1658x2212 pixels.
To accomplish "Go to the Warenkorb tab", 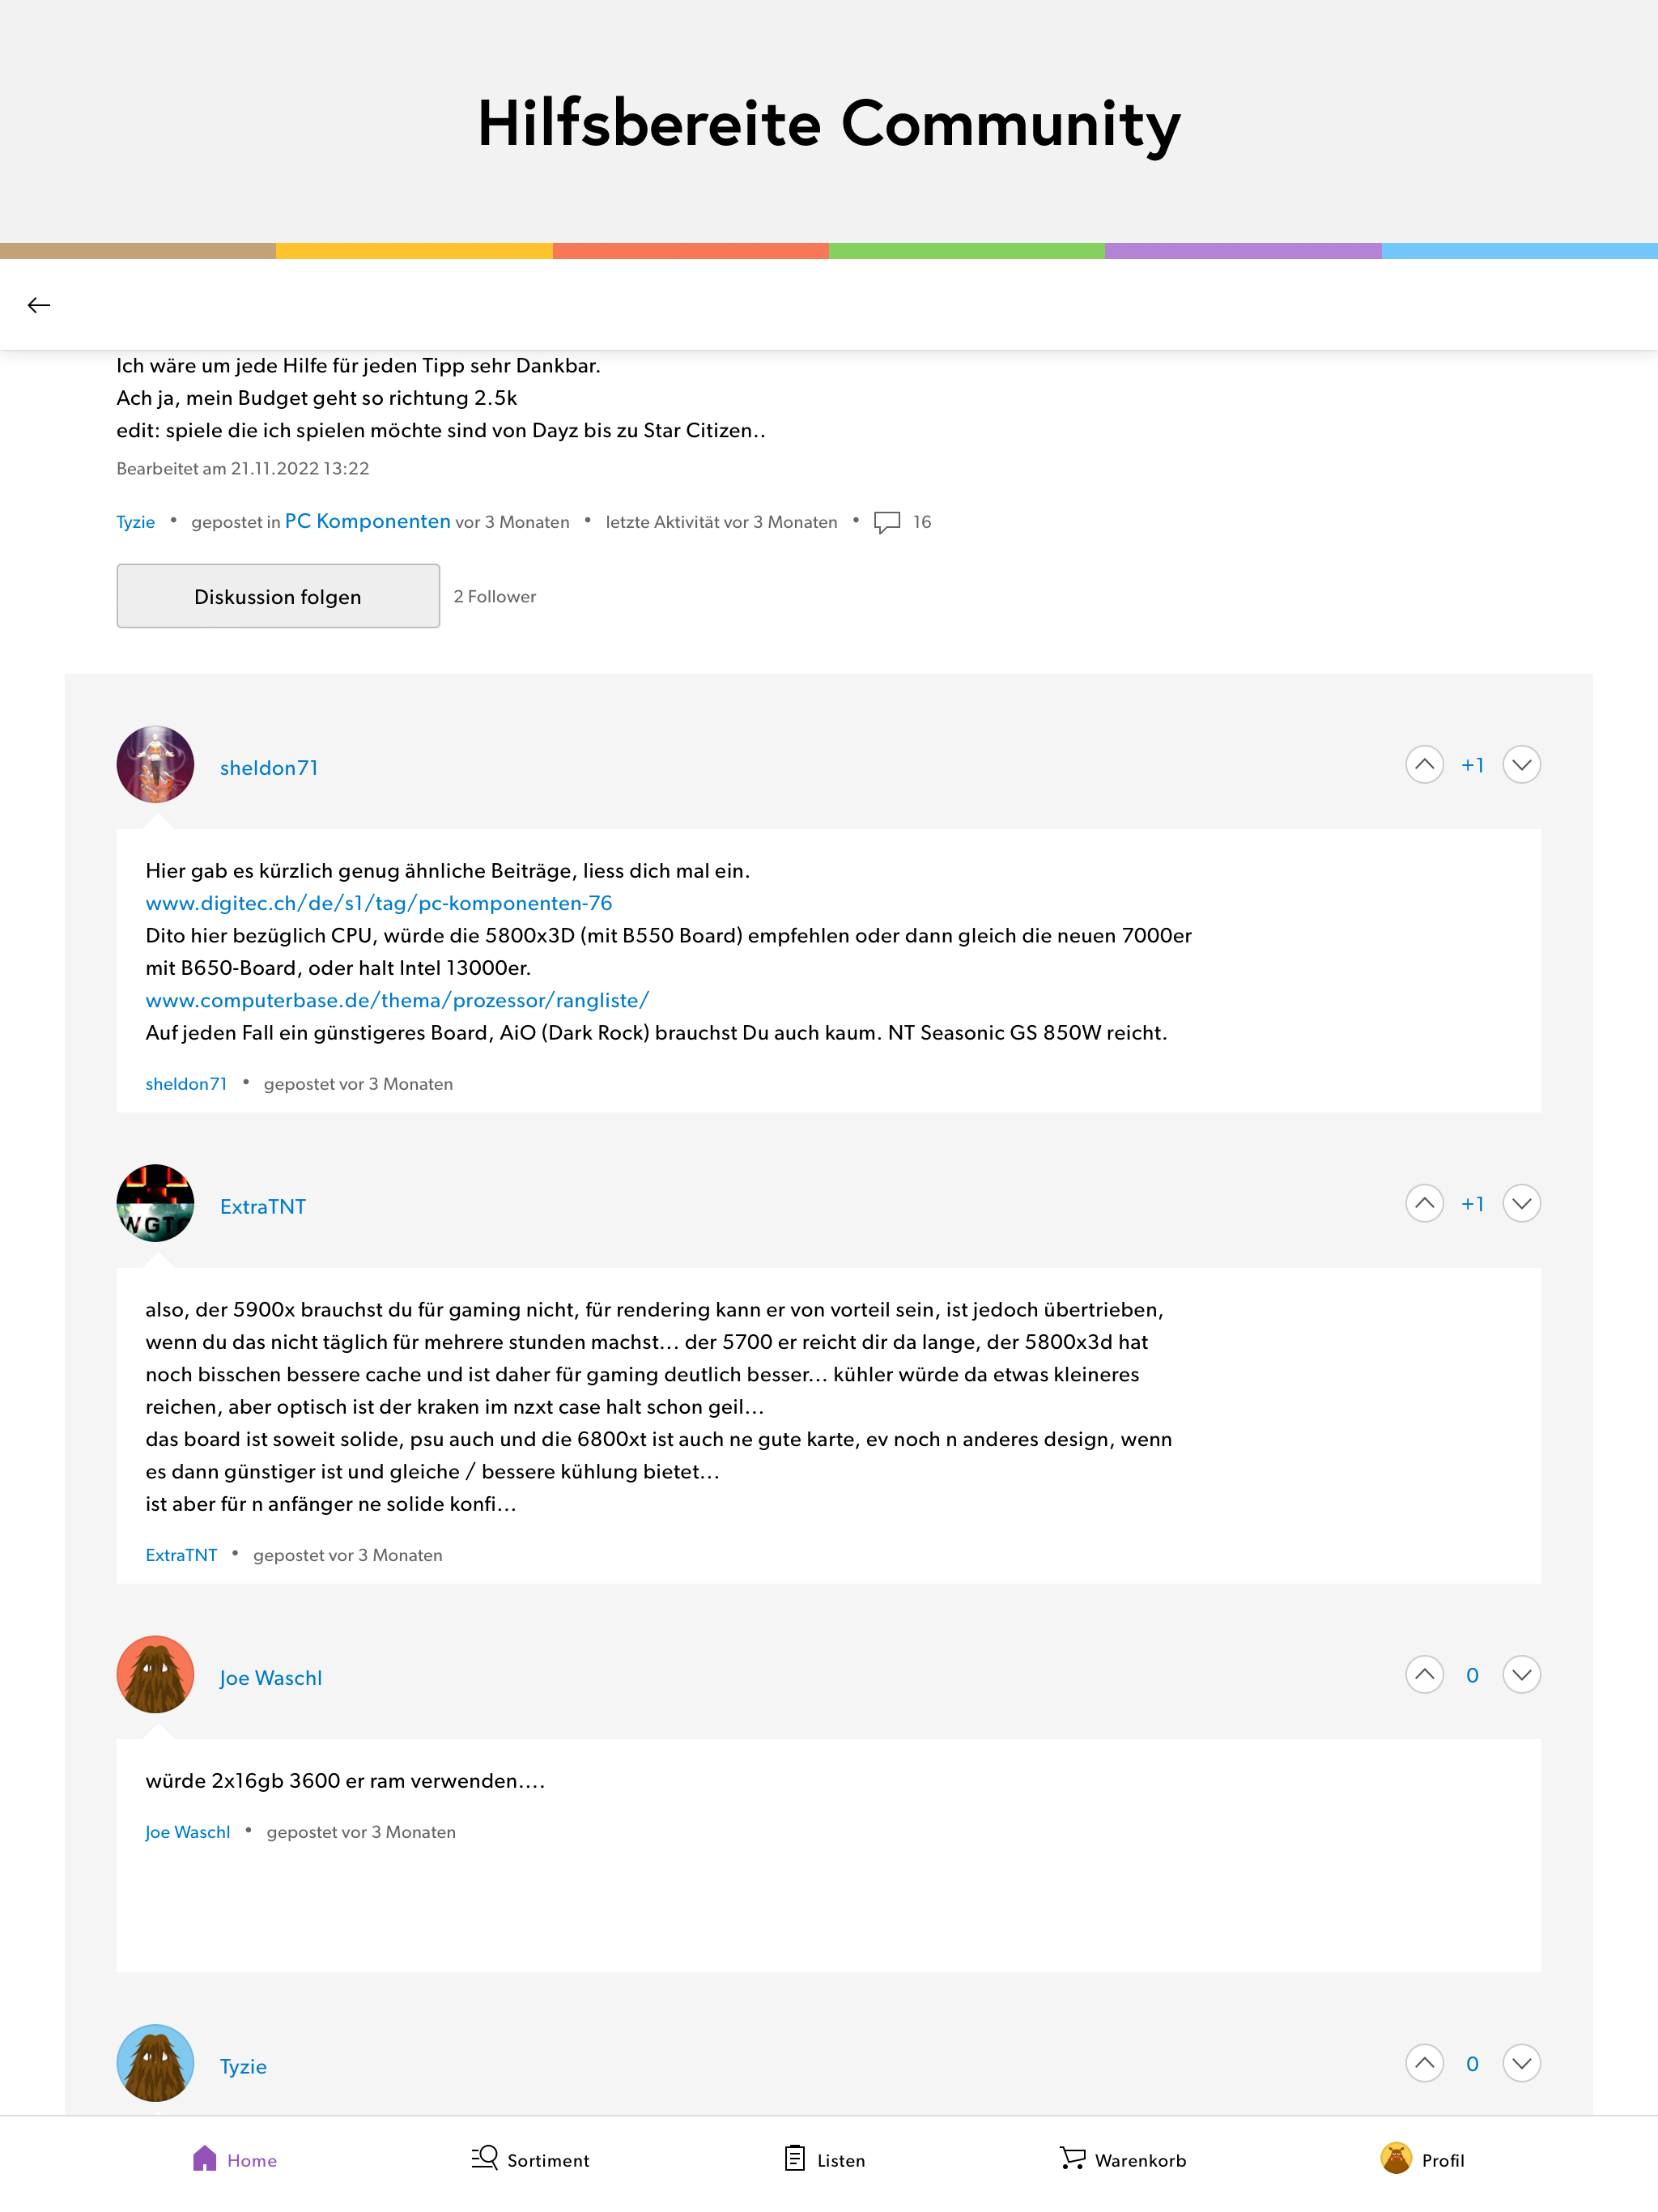I will click(x=1122, y=2160).
